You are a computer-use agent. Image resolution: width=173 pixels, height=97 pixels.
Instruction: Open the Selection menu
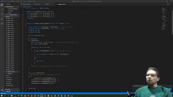click(13, 1)
